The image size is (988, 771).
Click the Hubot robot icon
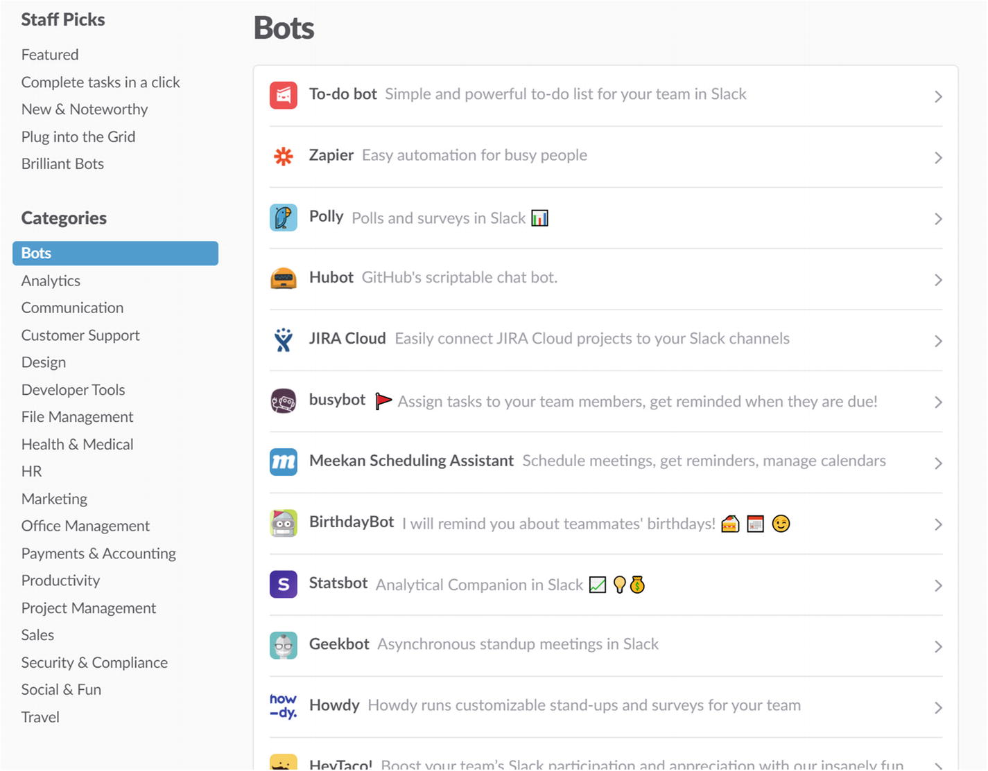(284, 278)
